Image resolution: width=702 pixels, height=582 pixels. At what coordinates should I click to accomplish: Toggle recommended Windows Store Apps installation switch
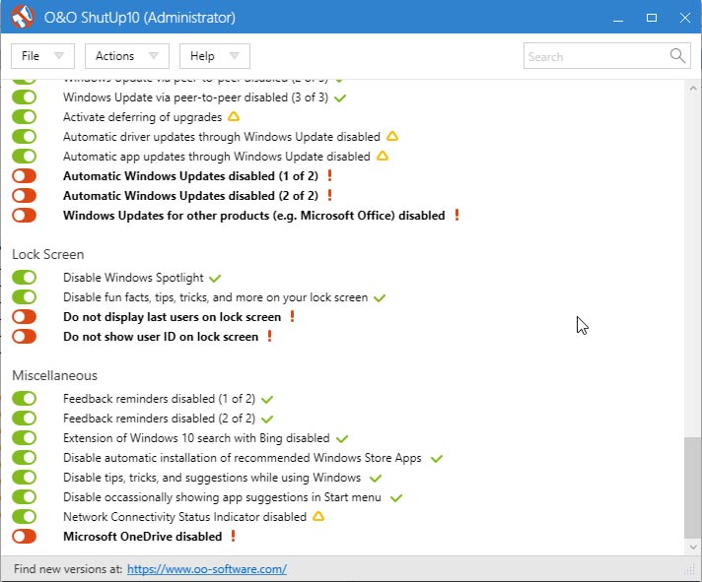point(25,457)
